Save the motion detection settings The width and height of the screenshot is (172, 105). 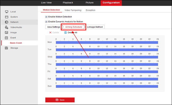coord(60,100)
